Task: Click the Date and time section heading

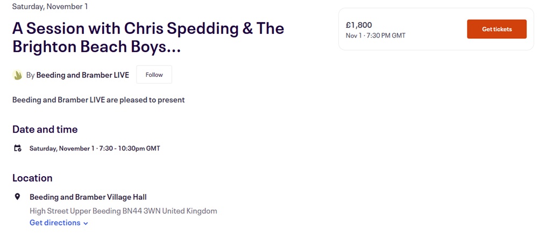Action: (45, 130)
